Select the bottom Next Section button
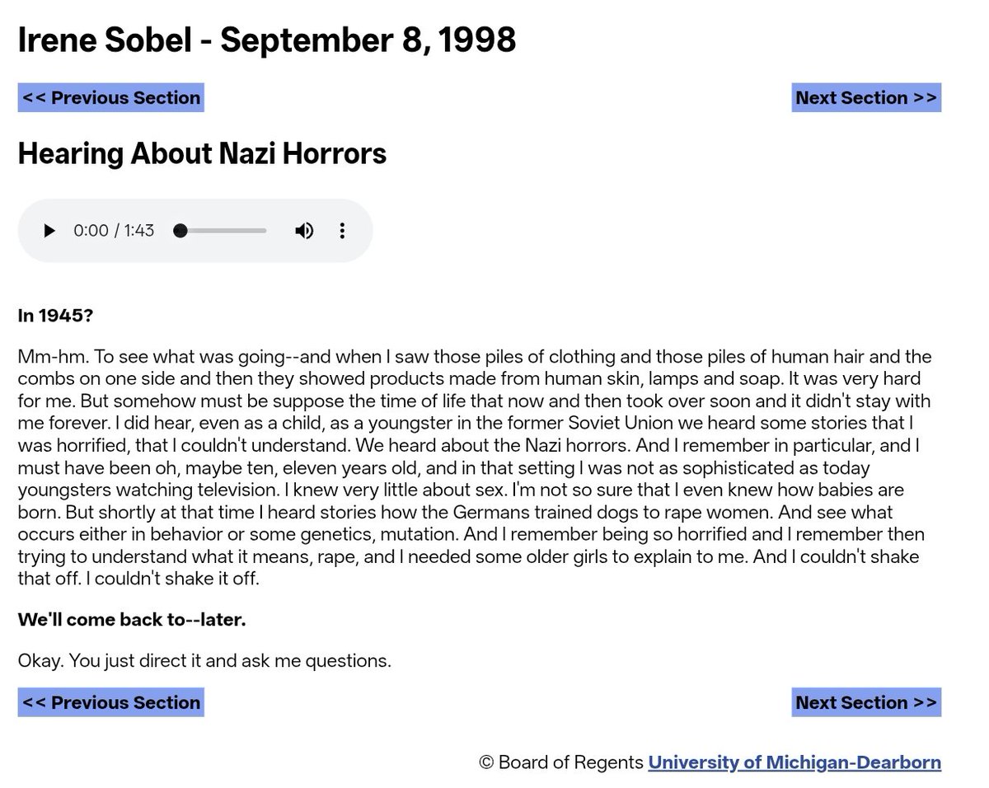The width and height of the screenshot is (989, 788). 866,702
